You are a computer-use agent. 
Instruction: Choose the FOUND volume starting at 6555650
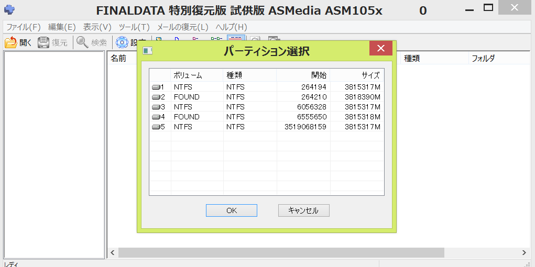click(x=187, y=117)
